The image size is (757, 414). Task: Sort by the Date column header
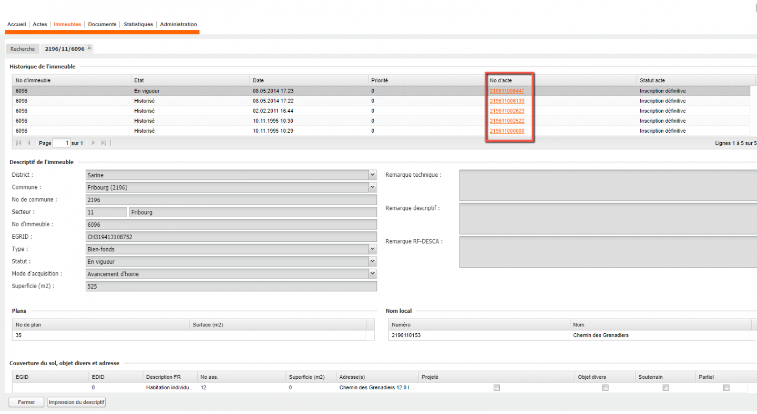coord(258,80)
